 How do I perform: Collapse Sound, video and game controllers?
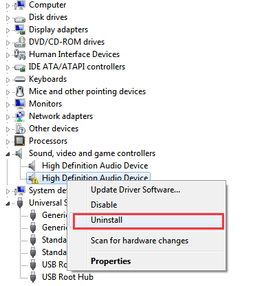click(8, 154)
